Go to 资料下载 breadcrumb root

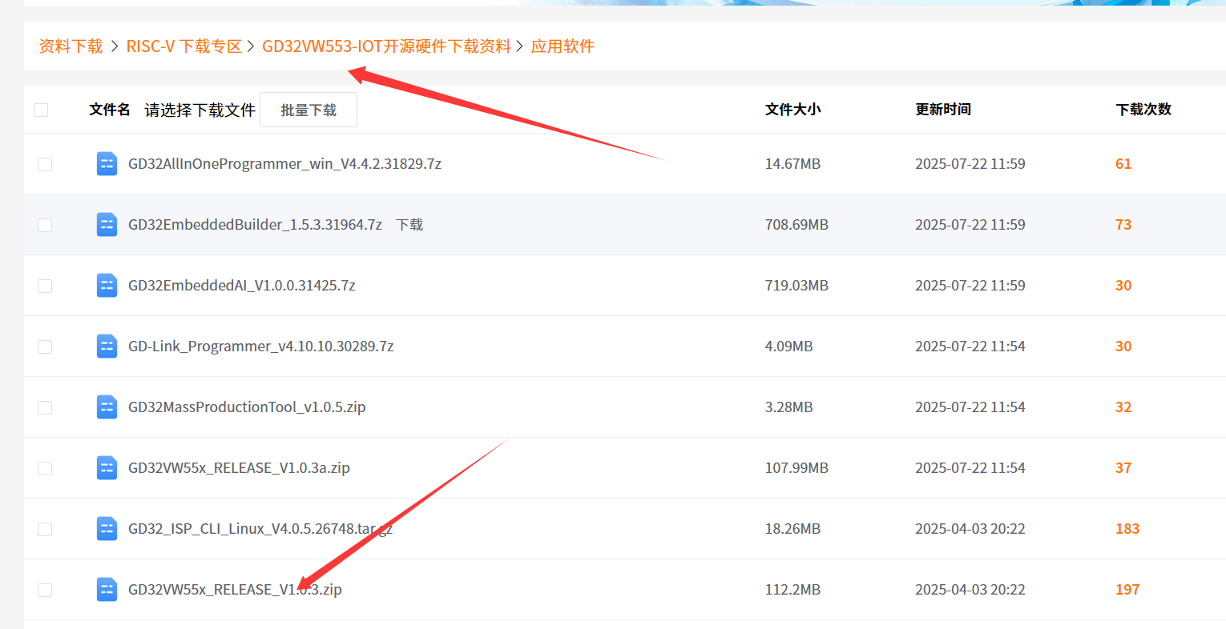tap(71, 46)
